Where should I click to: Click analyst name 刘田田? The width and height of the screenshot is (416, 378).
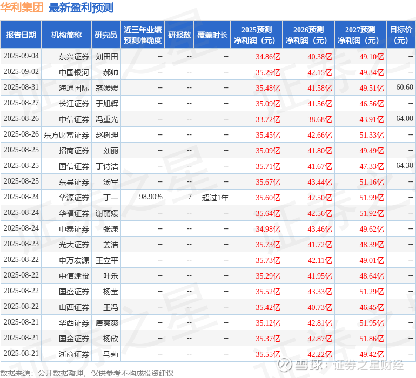(x=106, y=57)
